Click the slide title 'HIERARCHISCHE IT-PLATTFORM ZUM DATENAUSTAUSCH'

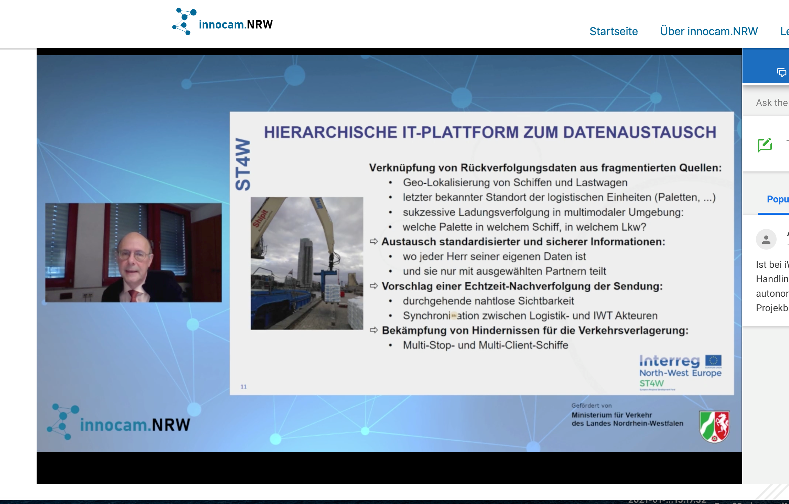pyautogui.click(x=490, y=133)
